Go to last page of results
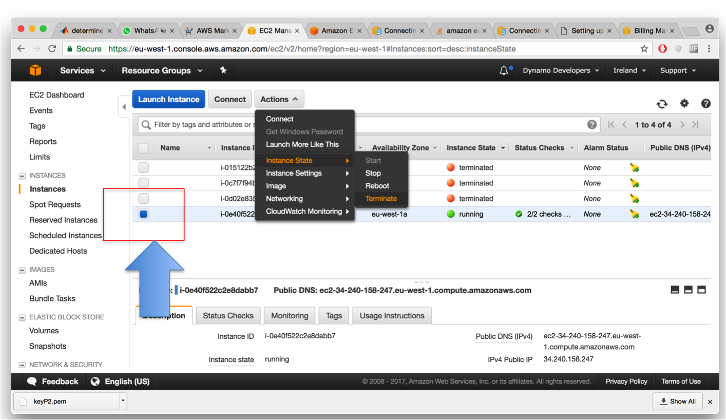The width and height of the screenshot is (726, 420). point(695,125)
